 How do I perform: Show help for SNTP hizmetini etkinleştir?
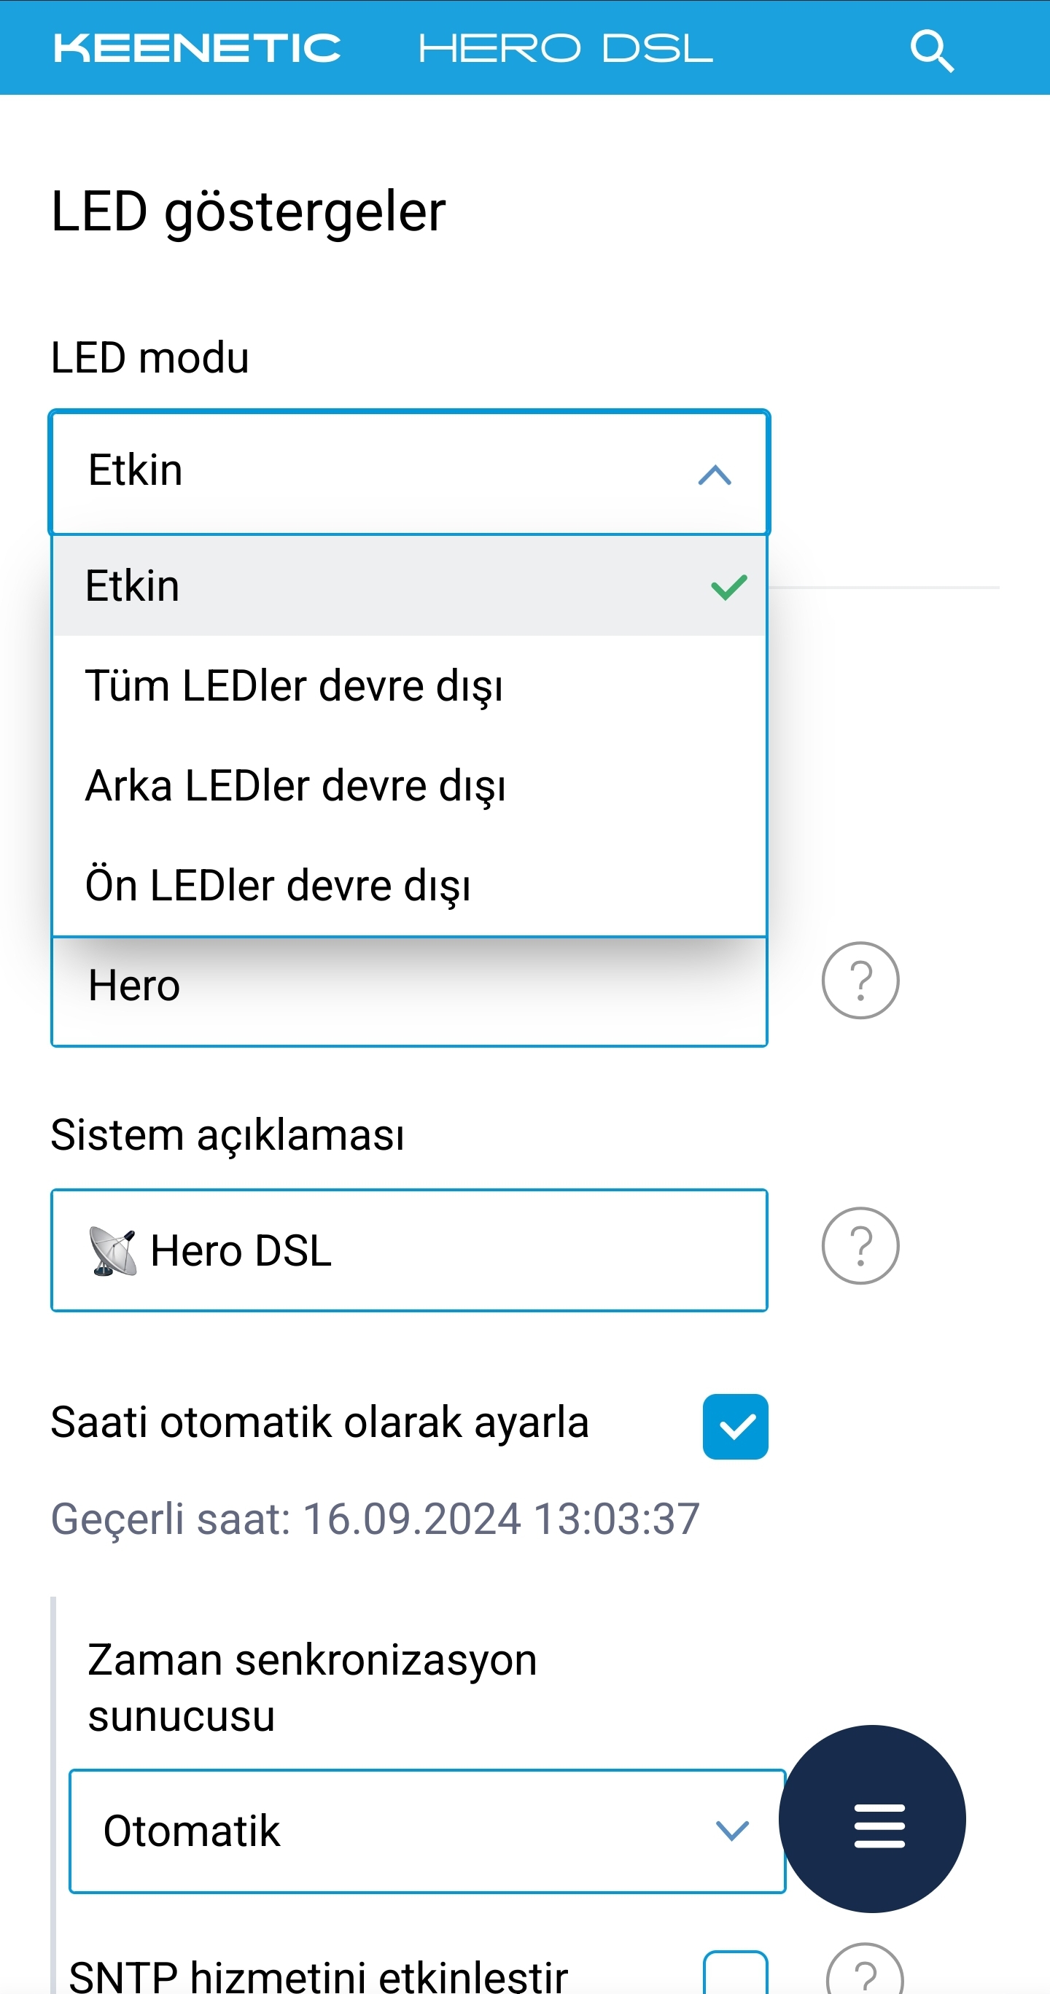(x=864, y=1970)
